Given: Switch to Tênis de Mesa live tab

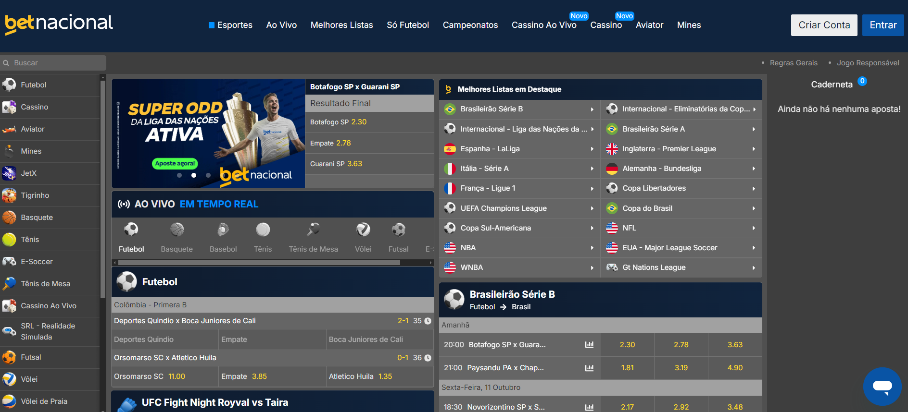Looking at the screenshot, I should 314,238.
